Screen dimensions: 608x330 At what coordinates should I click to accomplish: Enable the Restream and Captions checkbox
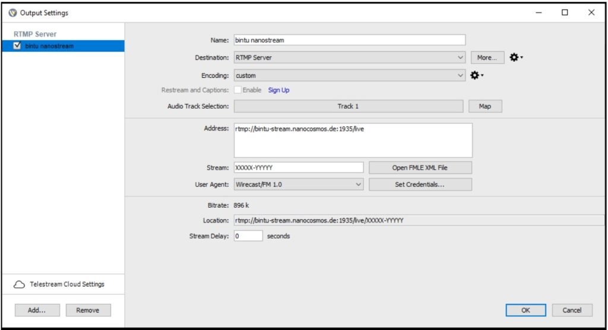237,90
